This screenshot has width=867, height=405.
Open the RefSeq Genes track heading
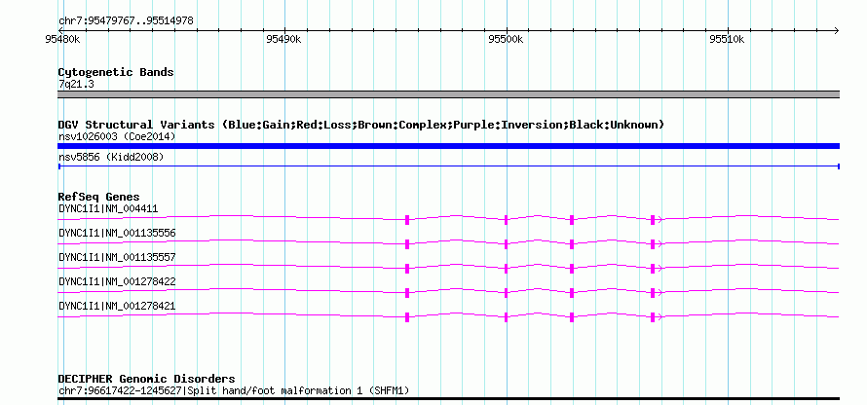click(99, 197)
